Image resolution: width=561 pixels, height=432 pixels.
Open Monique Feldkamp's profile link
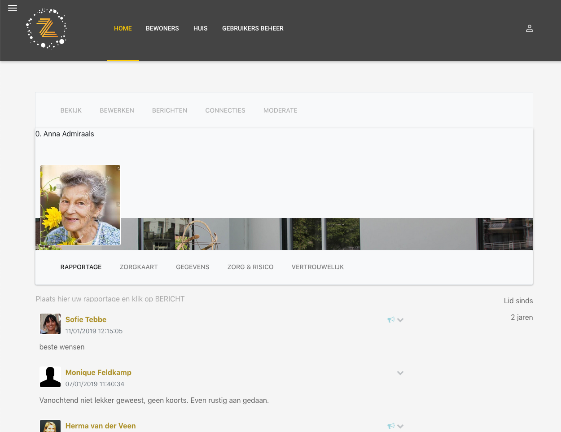click(x=98, y=372)
